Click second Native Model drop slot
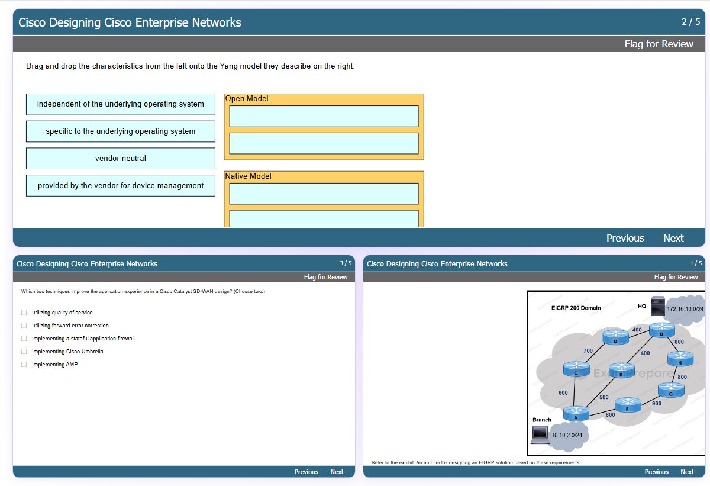Viewport: 710px width, 486px height. (324, 218)
